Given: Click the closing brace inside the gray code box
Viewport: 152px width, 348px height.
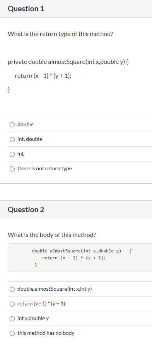Looking at the screenshot, I should [x=36, y=265].
